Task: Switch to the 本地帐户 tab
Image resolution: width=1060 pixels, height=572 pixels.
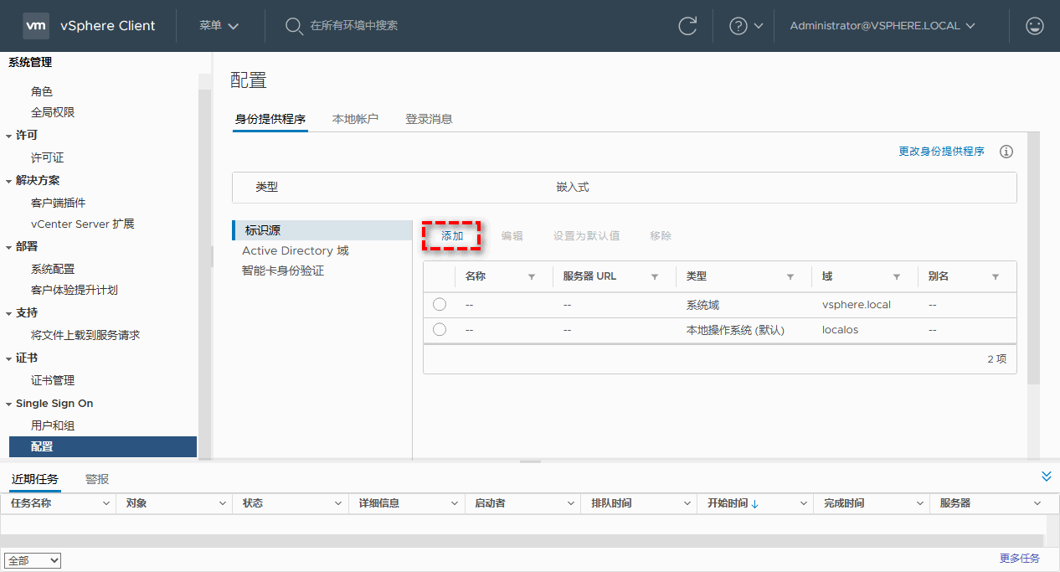Action: [355, 119]
